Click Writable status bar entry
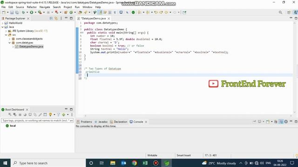This screenshot has height=167, width=298. [152, 155]
